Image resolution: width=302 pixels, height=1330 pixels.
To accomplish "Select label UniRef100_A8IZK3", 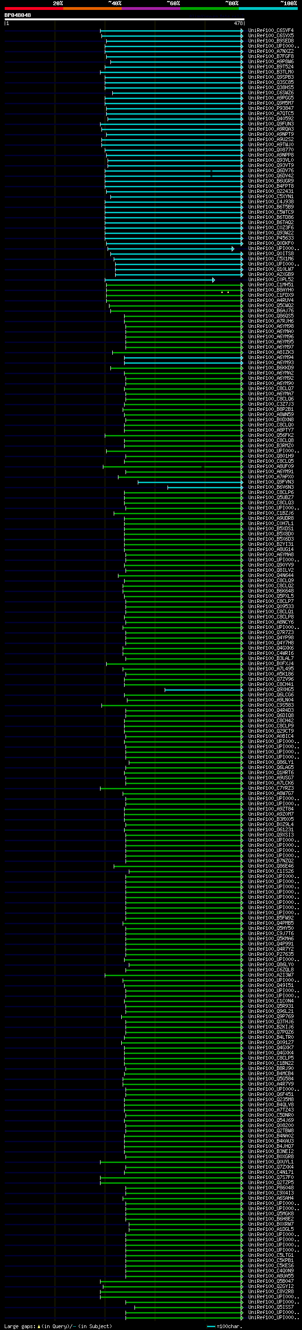I will coord(271,352).
